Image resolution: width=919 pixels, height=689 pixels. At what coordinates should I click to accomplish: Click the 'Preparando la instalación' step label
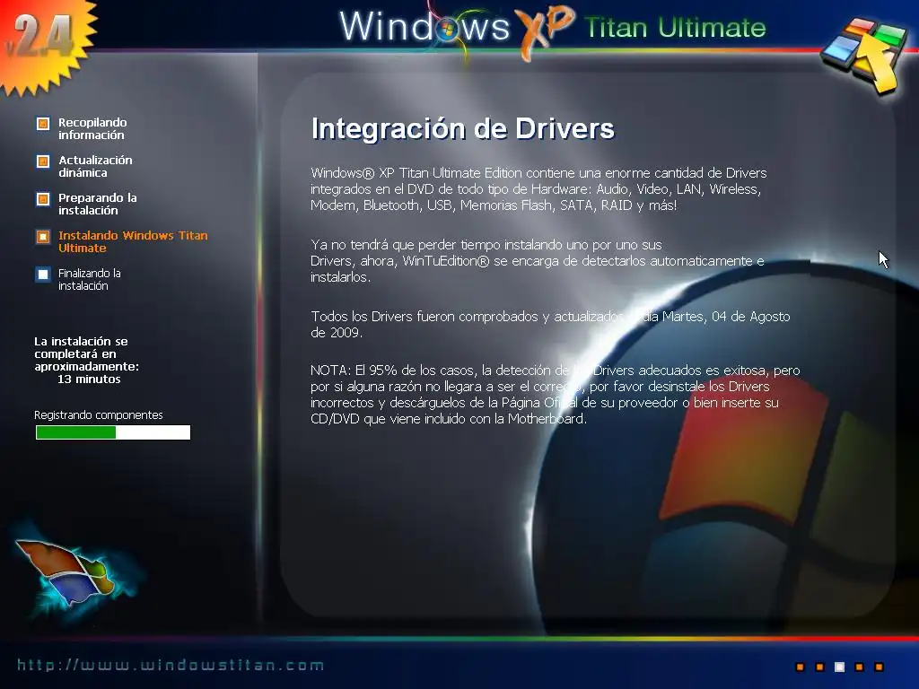97,204
